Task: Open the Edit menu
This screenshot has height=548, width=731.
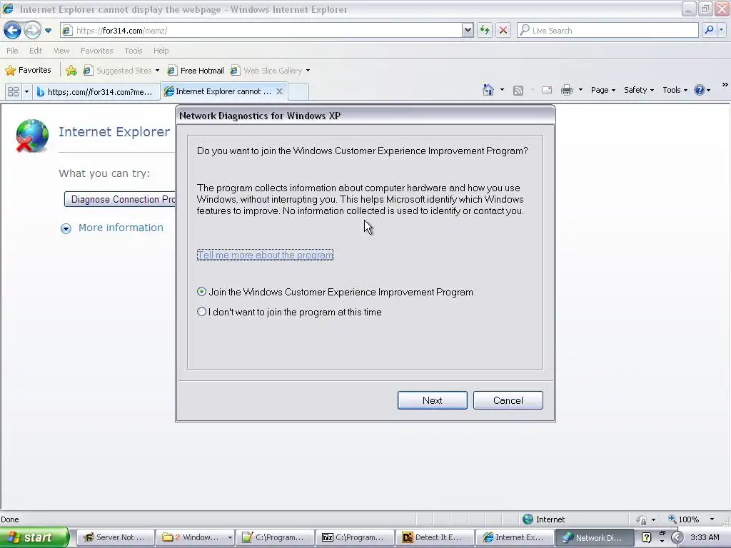Action: 36,51
